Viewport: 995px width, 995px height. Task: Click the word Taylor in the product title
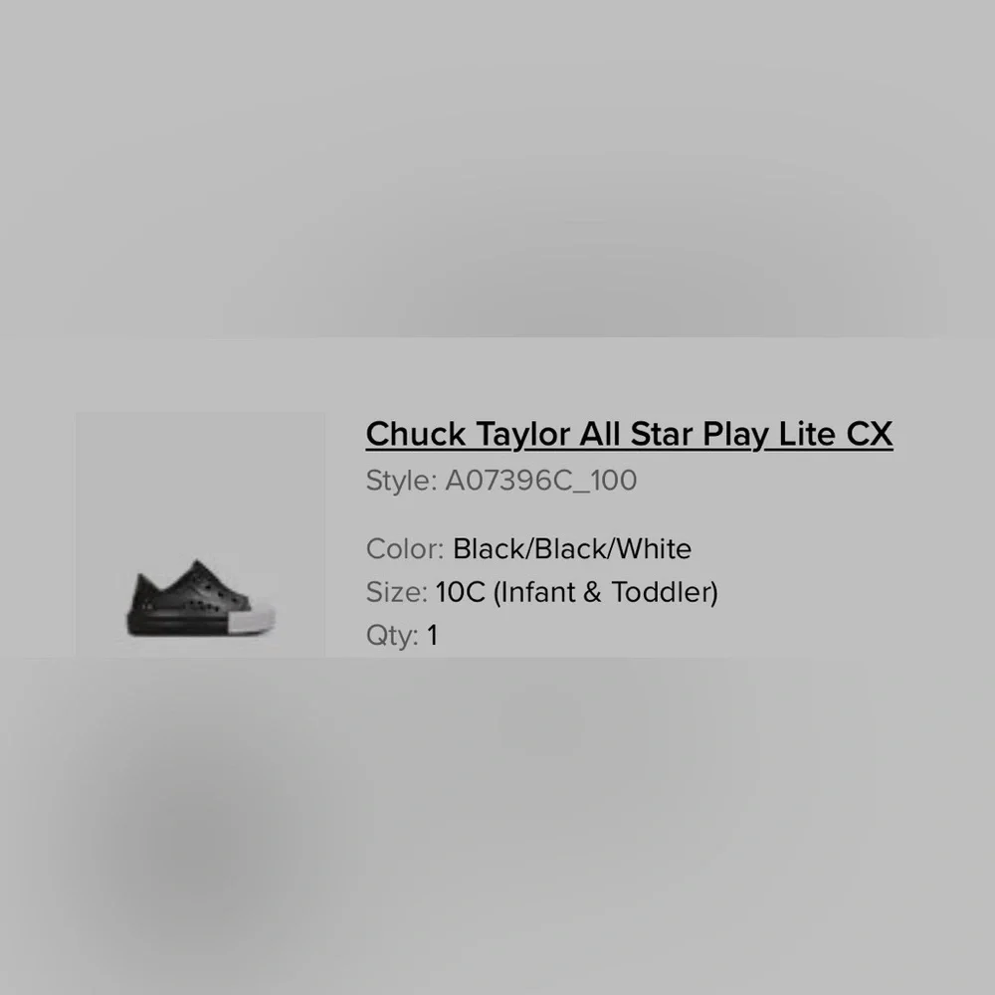pyautogui.click(x=522, y=436)
